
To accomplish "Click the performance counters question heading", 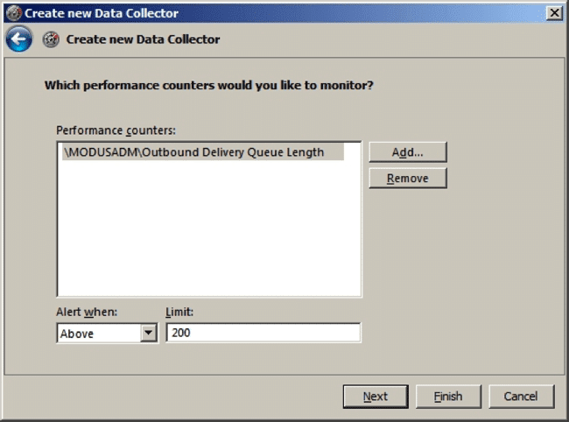I will pyautogui.click(x=210, y=86).
